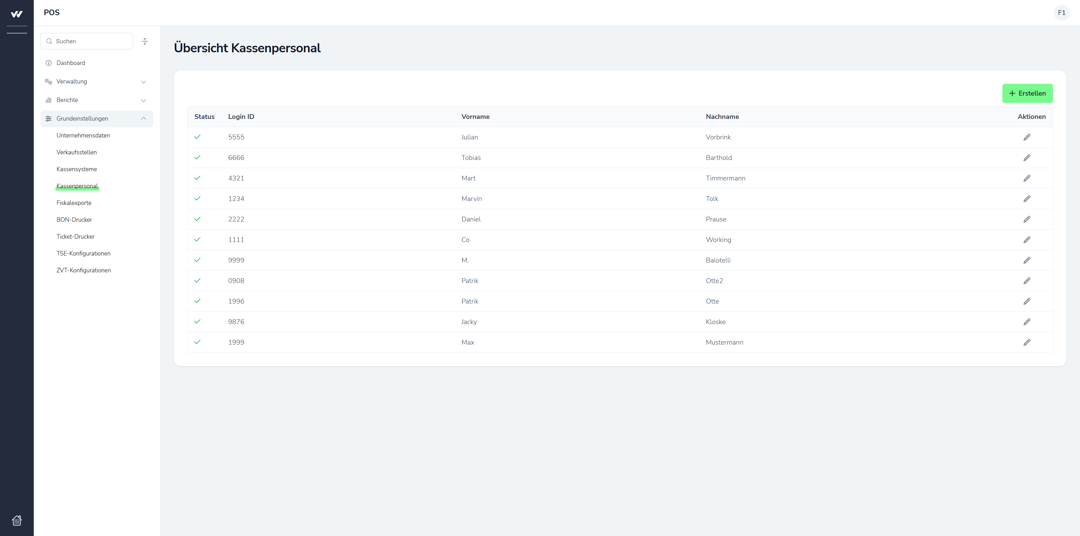Open the Dashboard menu item

[x=71, y=63]
